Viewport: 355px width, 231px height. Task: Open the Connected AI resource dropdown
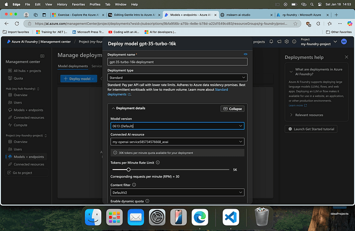(177, 142)
